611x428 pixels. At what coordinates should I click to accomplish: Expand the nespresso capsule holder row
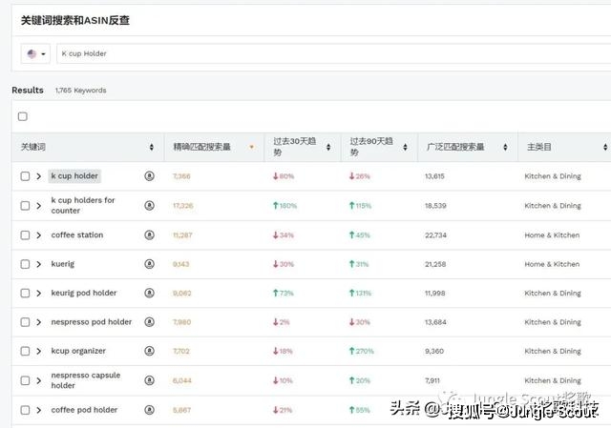(x=38, y=380)
